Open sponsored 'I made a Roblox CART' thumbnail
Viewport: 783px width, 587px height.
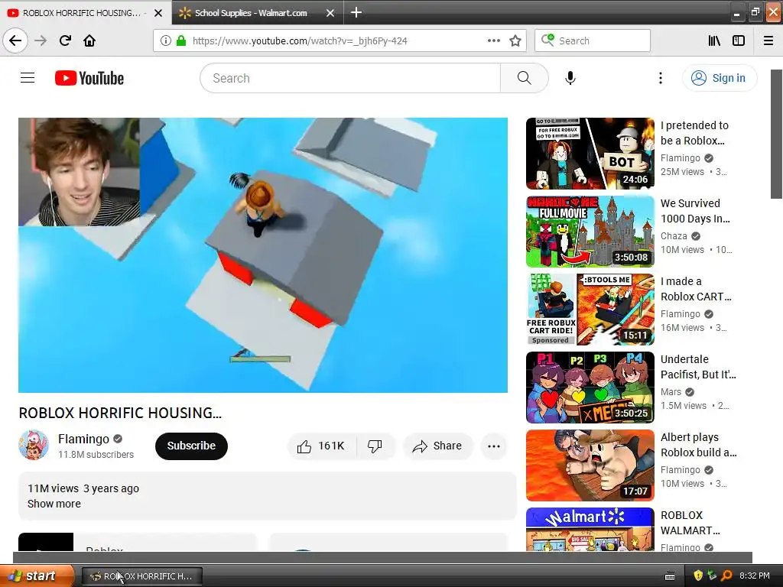point(590,310)
